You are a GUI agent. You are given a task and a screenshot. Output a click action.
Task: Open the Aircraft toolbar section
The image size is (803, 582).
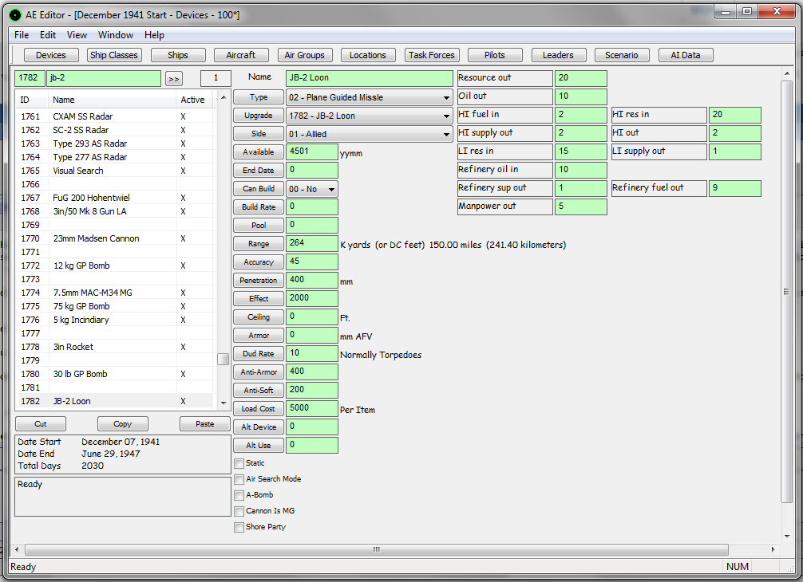click(x=240, y=55)
